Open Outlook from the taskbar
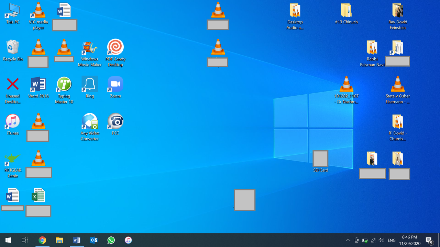Screen dimensions: 440x247 coord(94,240)
